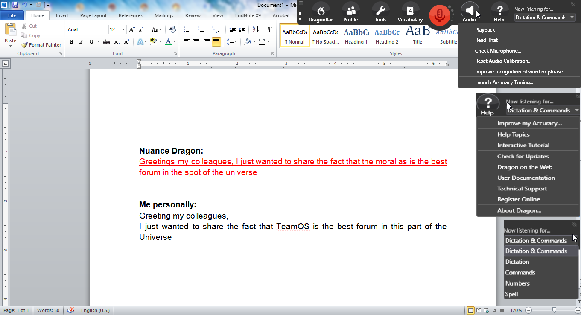Click the Shrink Font button
This screenshot has width=581, height=315.
(141, 29)
